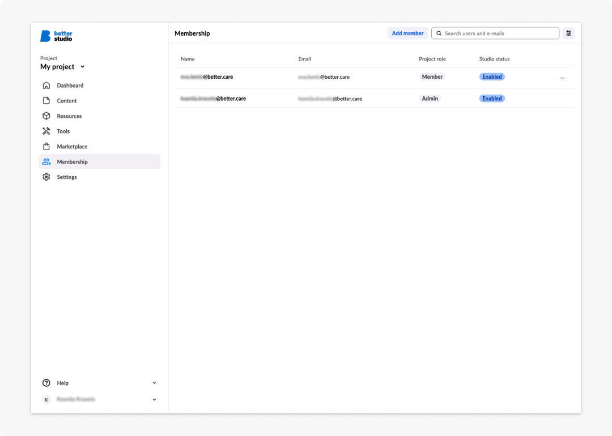Click the user avatar with letter K
The image size is (612, 436).
tap(46, 400)
